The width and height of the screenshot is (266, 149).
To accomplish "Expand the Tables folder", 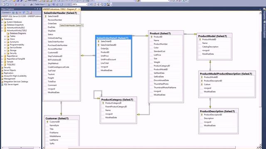I will coord(5,36).
